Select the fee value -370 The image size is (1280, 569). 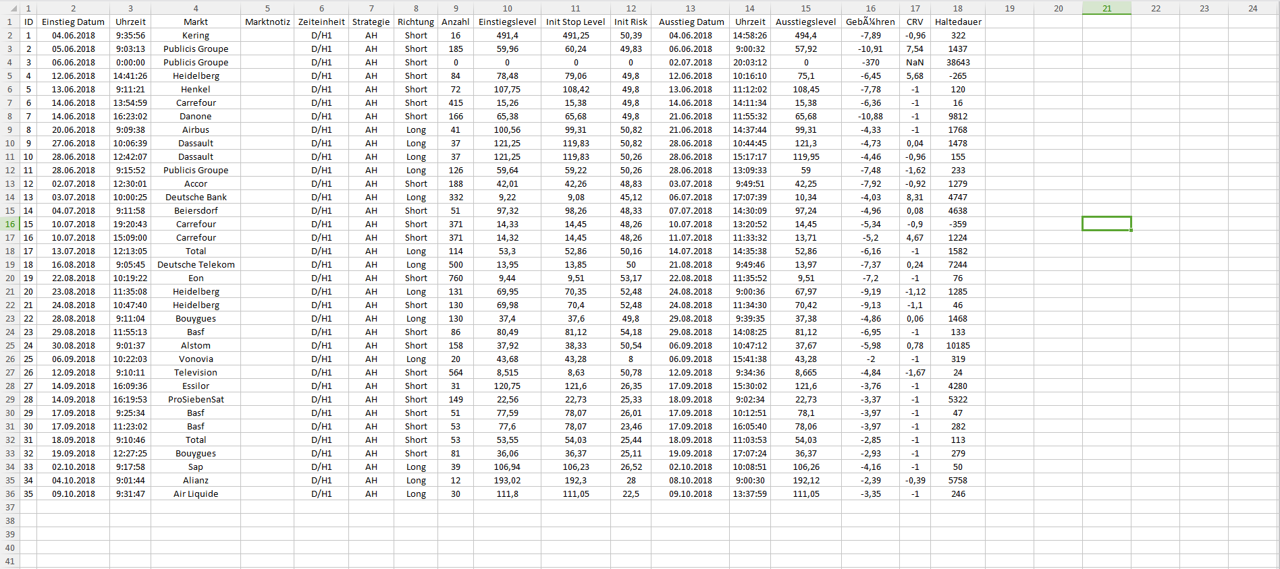pos(870,62)
